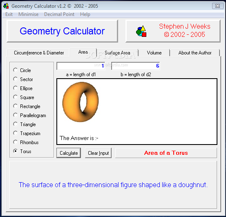226x217 pixels.
Task: Switch to Circumference & Diameter tab
Action: click(x=39, y=53)
